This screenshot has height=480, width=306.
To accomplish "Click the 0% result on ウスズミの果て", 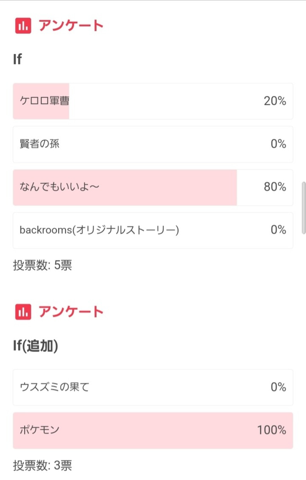I will coord(278,387).
